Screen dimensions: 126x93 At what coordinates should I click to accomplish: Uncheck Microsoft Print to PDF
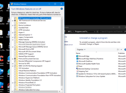(15, 49)
